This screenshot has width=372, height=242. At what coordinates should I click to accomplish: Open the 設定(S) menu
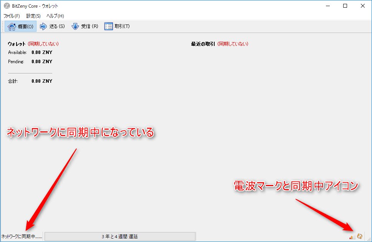tap(33, 16)
